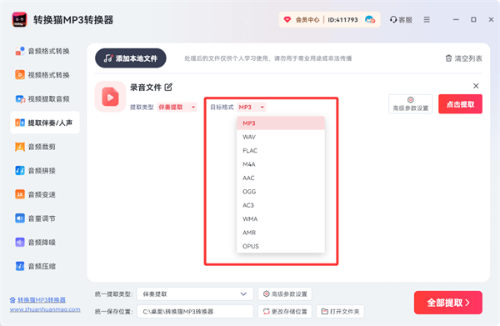Remove 录音文件 with the X icon
Image resolution: width=500 pixels, height=326 pixels.
click(476, 86)
